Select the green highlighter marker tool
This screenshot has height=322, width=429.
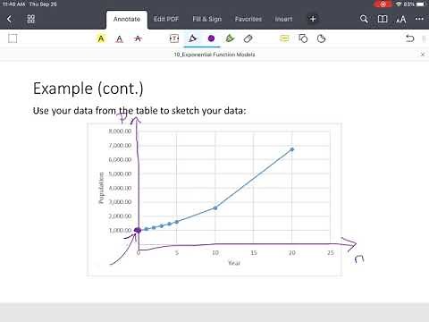pos(230,38)
